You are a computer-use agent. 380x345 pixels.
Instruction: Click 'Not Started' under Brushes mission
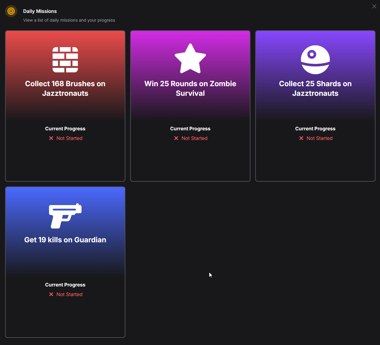click(69, 138)
